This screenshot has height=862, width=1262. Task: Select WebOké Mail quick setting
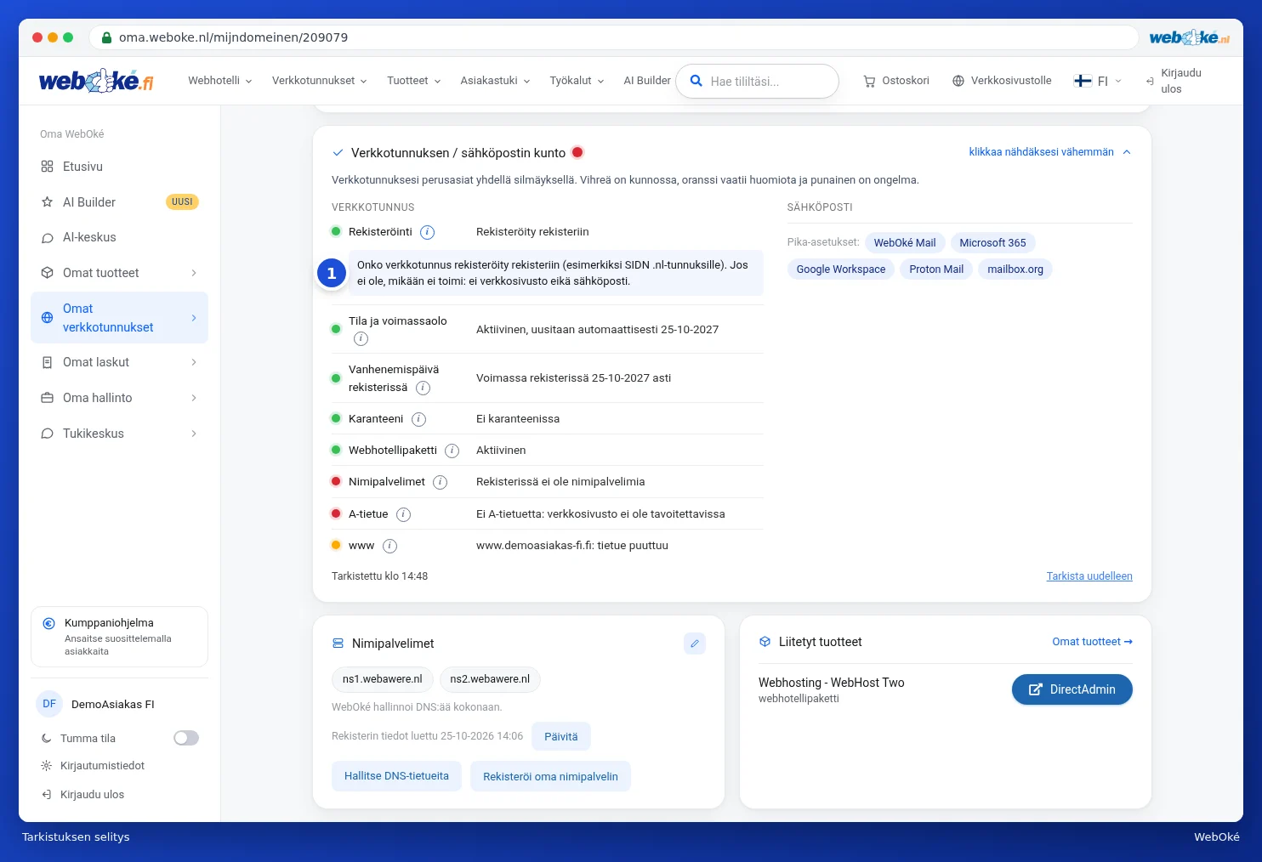(905, 243)
